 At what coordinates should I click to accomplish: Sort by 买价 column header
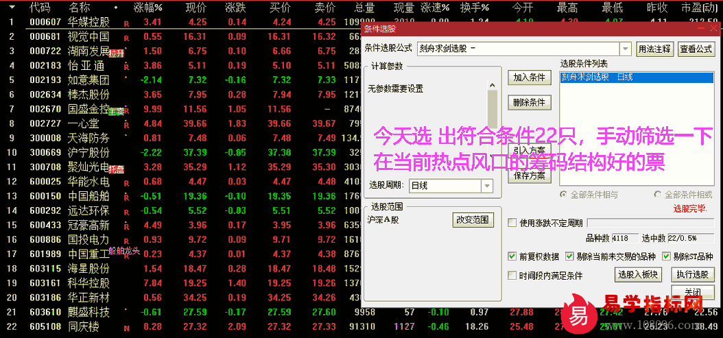tap(281, 8)
